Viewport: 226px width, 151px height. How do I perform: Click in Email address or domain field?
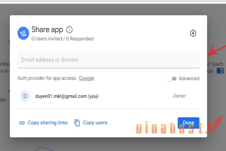108,60
